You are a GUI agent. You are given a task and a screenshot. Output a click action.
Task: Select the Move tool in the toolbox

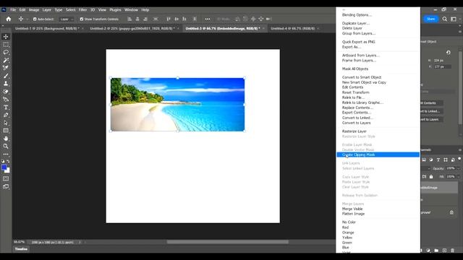[x=6, y=37]
